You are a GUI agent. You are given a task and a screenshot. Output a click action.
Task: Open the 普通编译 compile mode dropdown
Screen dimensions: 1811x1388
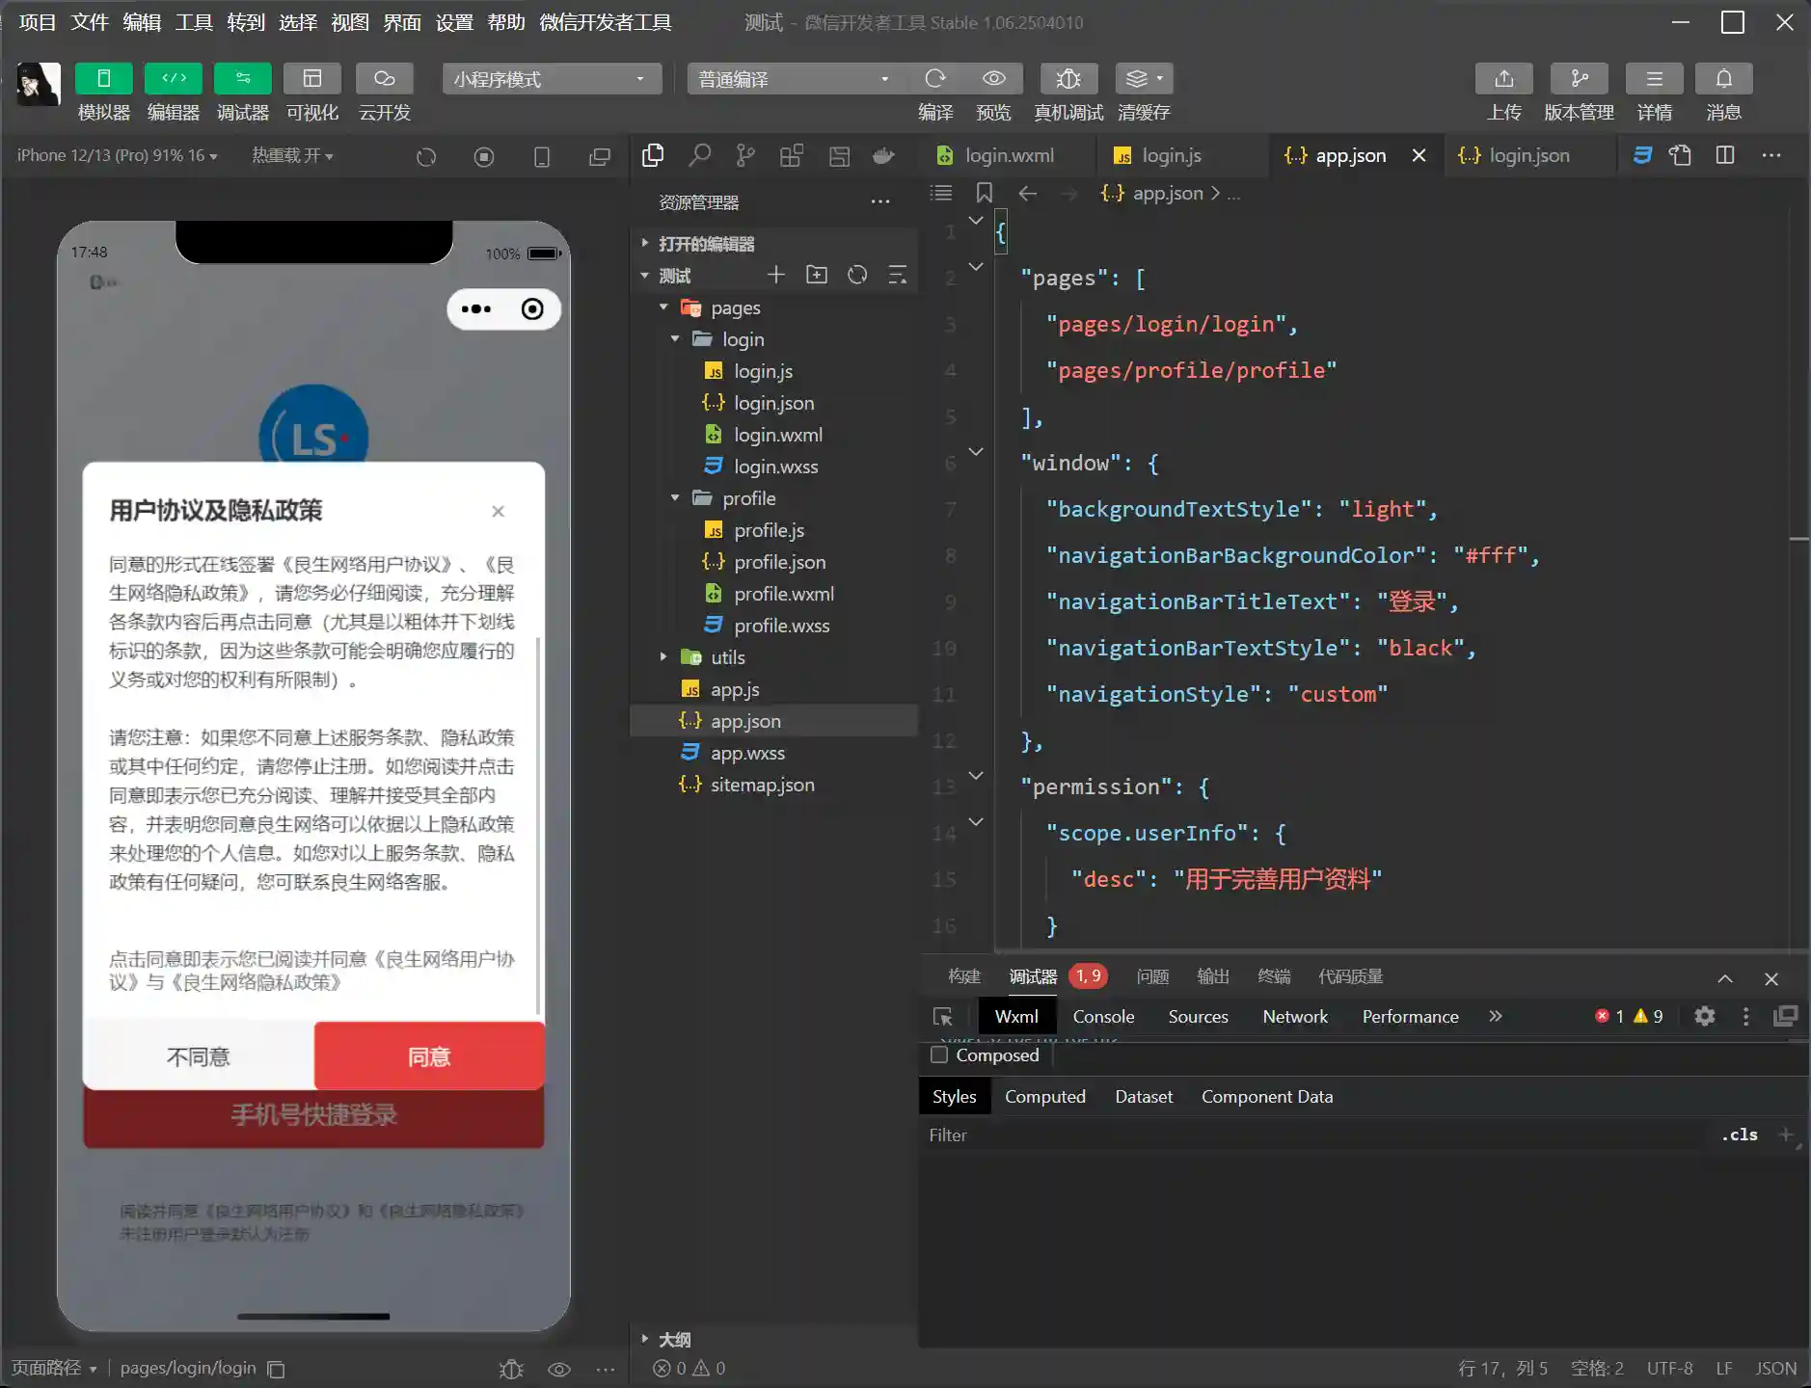(793, 78)
